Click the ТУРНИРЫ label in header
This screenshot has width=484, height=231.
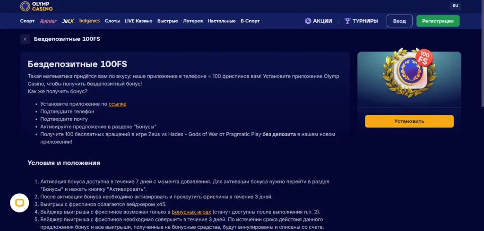[x=365, y=21]
